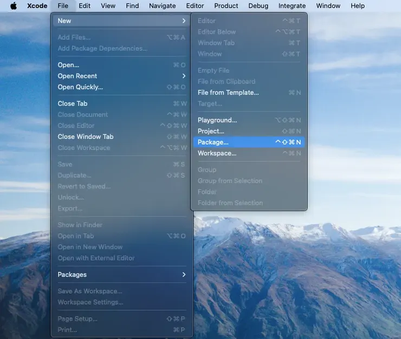The image size is (401, 339).
Task: Click Open in New Window item
Action: pyautogui.click(x=121, y=247)
